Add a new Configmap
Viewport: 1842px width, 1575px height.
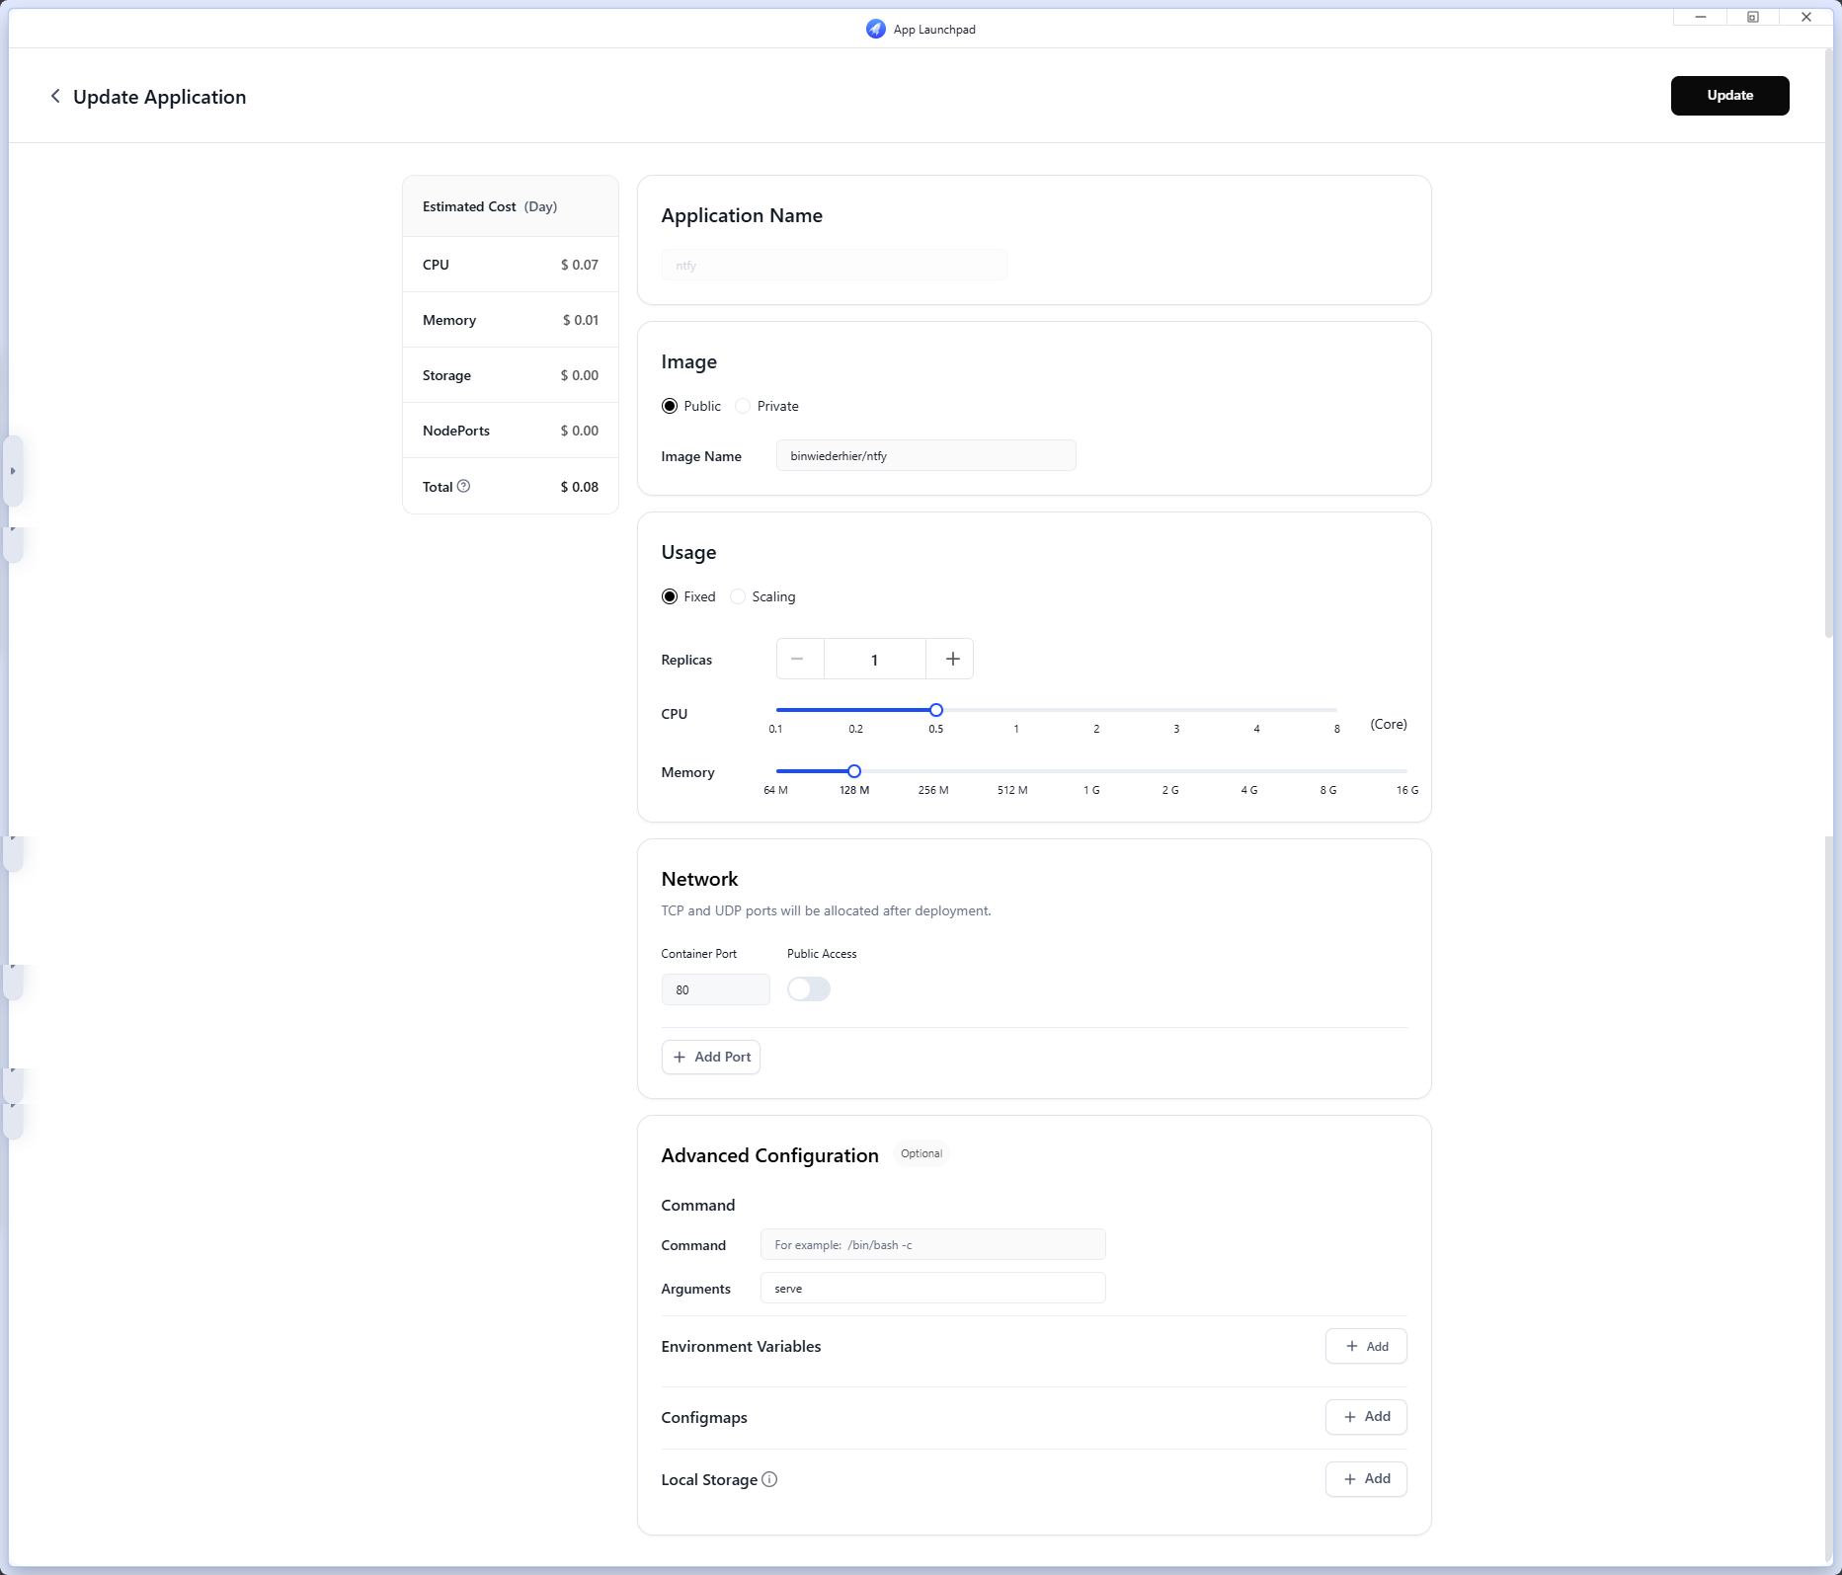(x=1366, y=1416)
